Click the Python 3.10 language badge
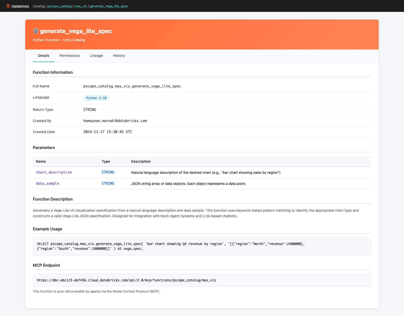 point(96,98)
